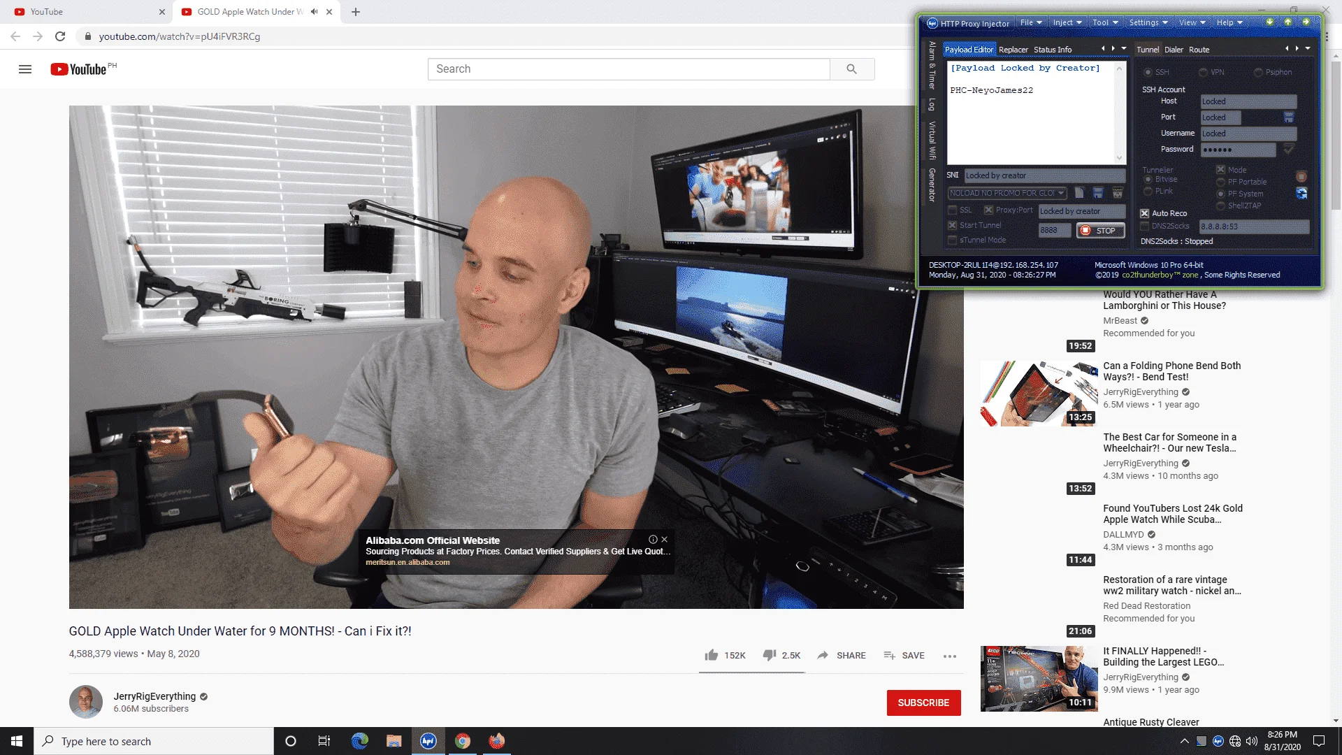Subscribe to JerryRigEverything channel
Image resolution: width=1342 pixels, height=755 pixels.
(923, 703)
